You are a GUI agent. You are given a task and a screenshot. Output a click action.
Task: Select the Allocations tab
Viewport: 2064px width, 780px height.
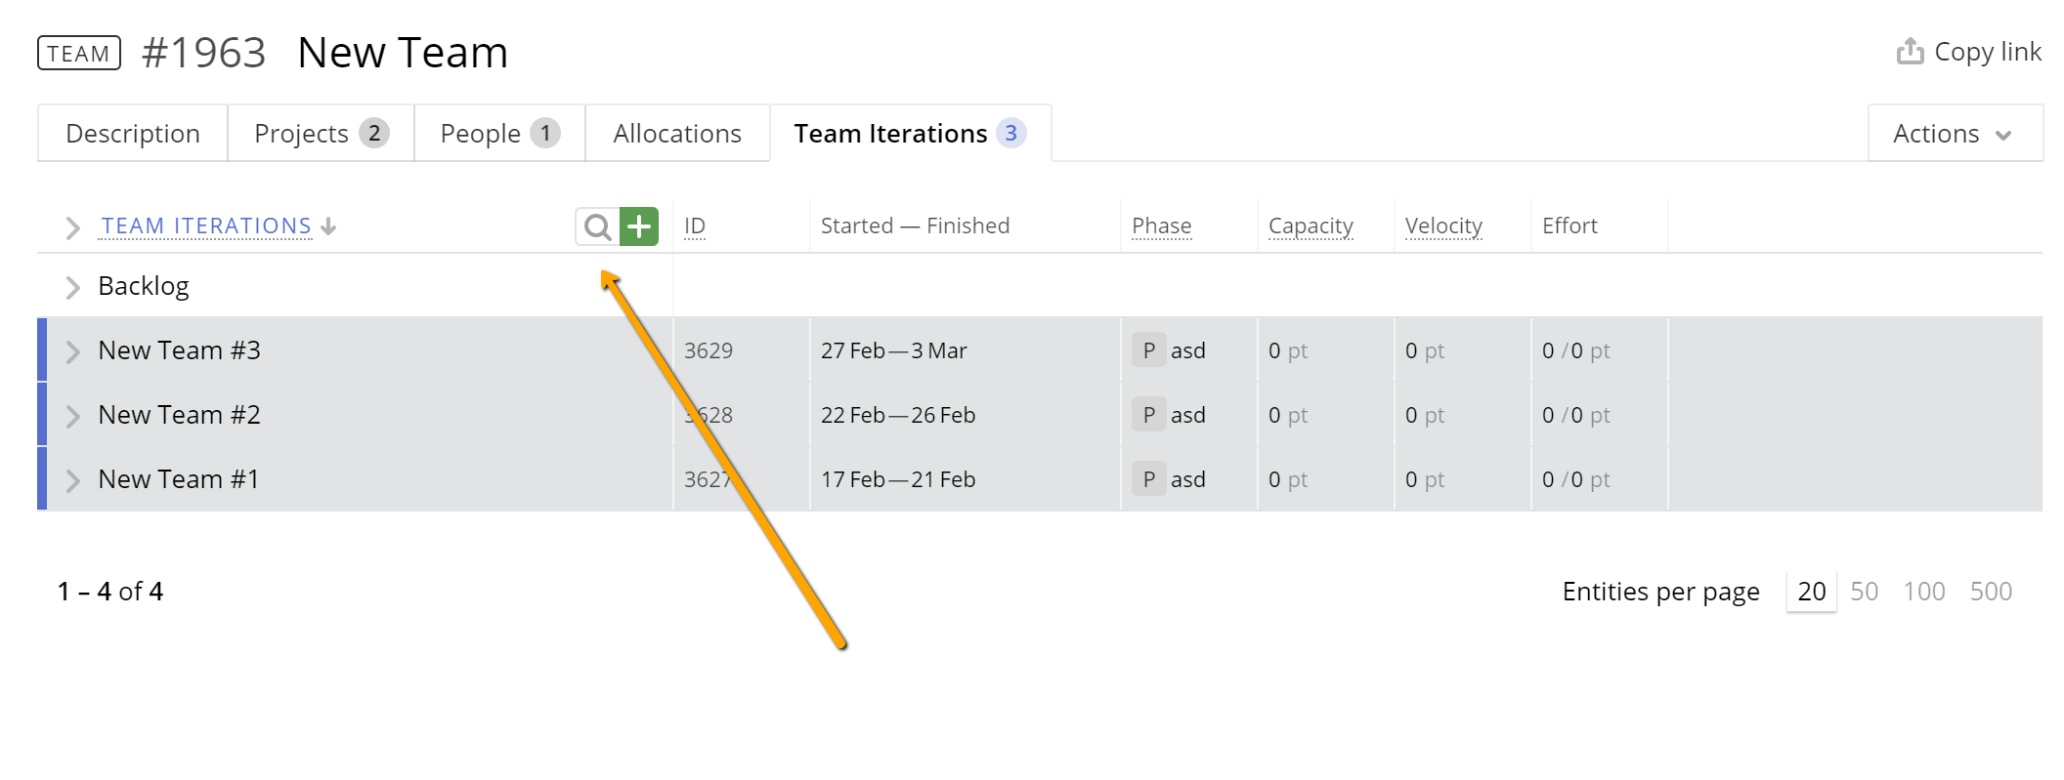(x=677, y=134)
